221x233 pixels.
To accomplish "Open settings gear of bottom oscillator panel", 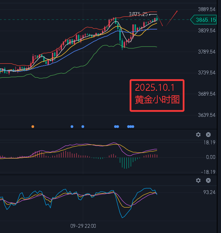I will 198,180.
